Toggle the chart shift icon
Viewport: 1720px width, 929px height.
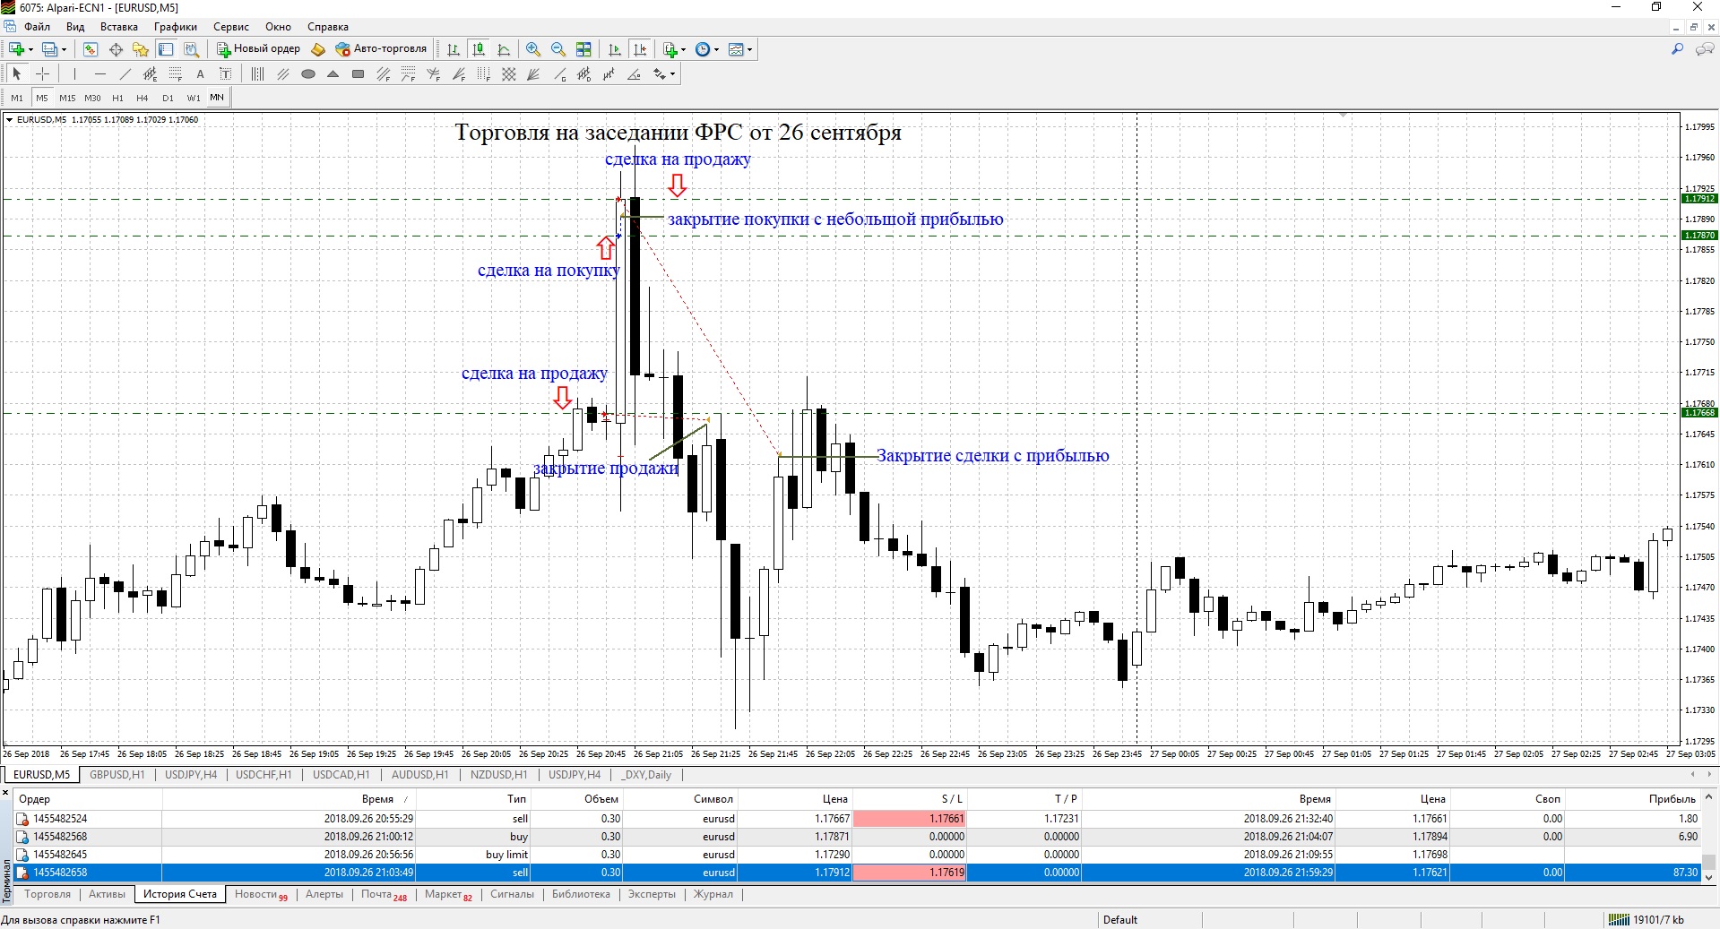click(x=640, y=49)
